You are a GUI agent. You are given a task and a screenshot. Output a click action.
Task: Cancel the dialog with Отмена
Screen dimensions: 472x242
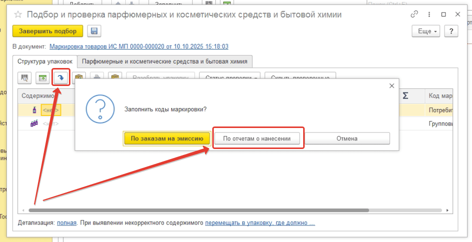point(347,138)
